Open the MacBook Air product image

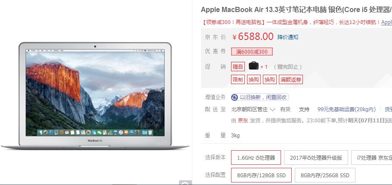tap(95, 96)
